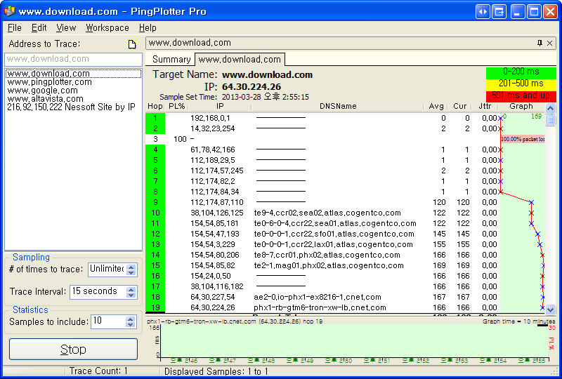This screenshot has width=562, height=379.
Task: Click the Graph column header
Action: pyautogui.click(x=521, y=107)
